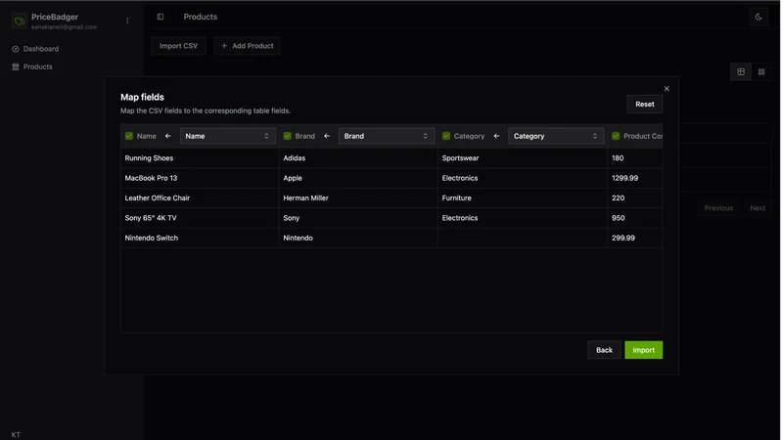This screenshot has width=783, height=440.
Task: Click the Products page title
Action: 201,17
